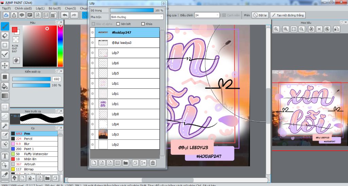The width and height of the screenshot is (348, 186).
Task: Hide the Lớp8 layer
Action: click(92, 114)
